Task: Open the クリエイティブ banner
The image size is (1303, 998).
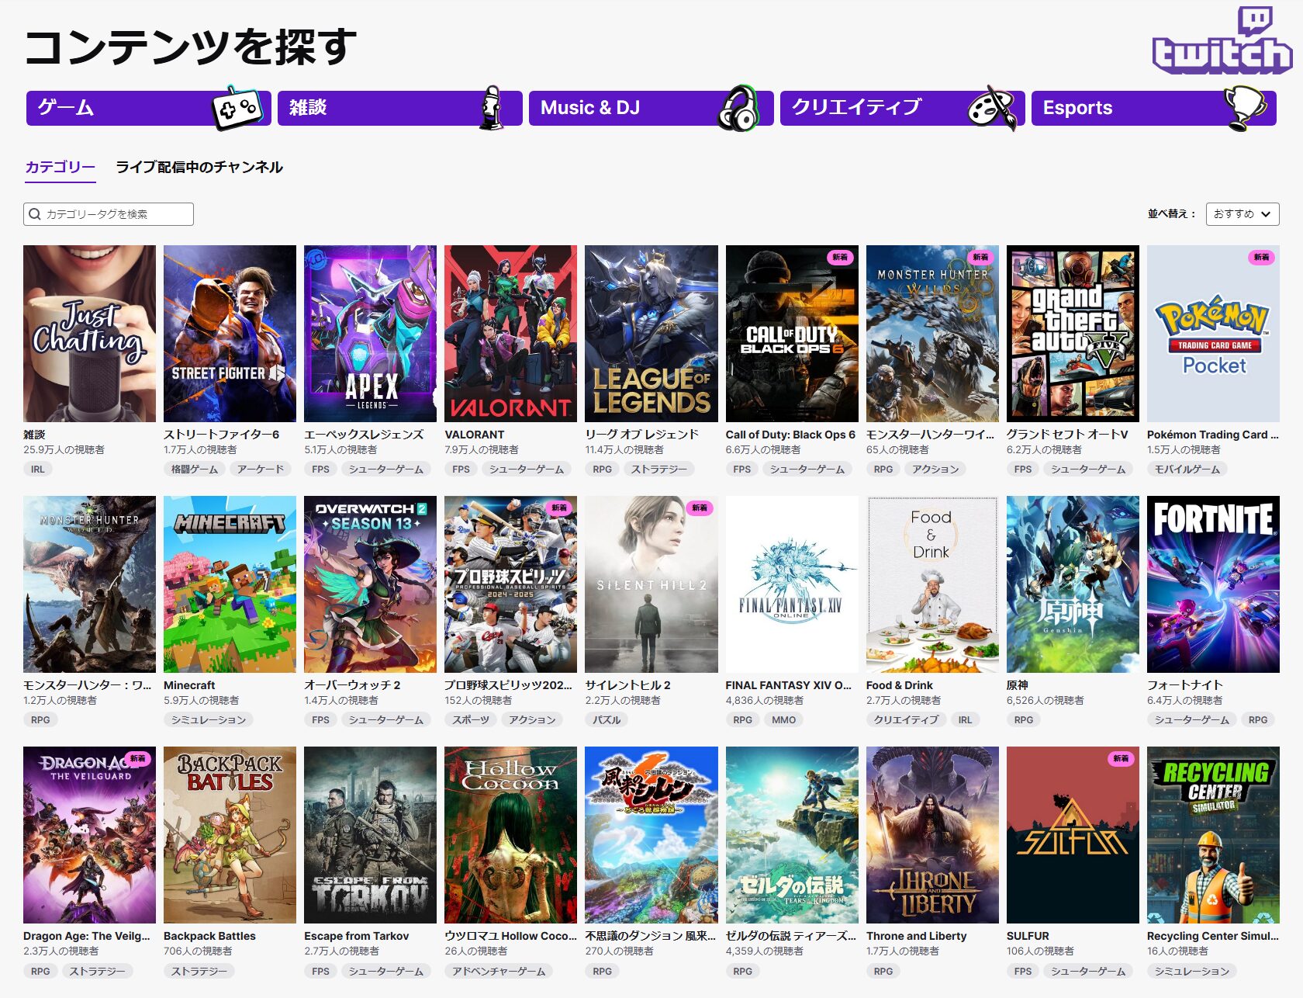Action: point(903,108)
